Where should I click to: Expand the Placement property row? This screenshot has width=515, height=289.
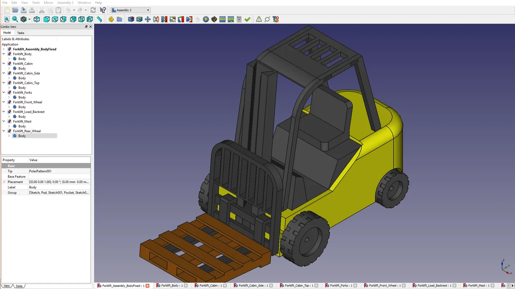click(x=4, y=182)
